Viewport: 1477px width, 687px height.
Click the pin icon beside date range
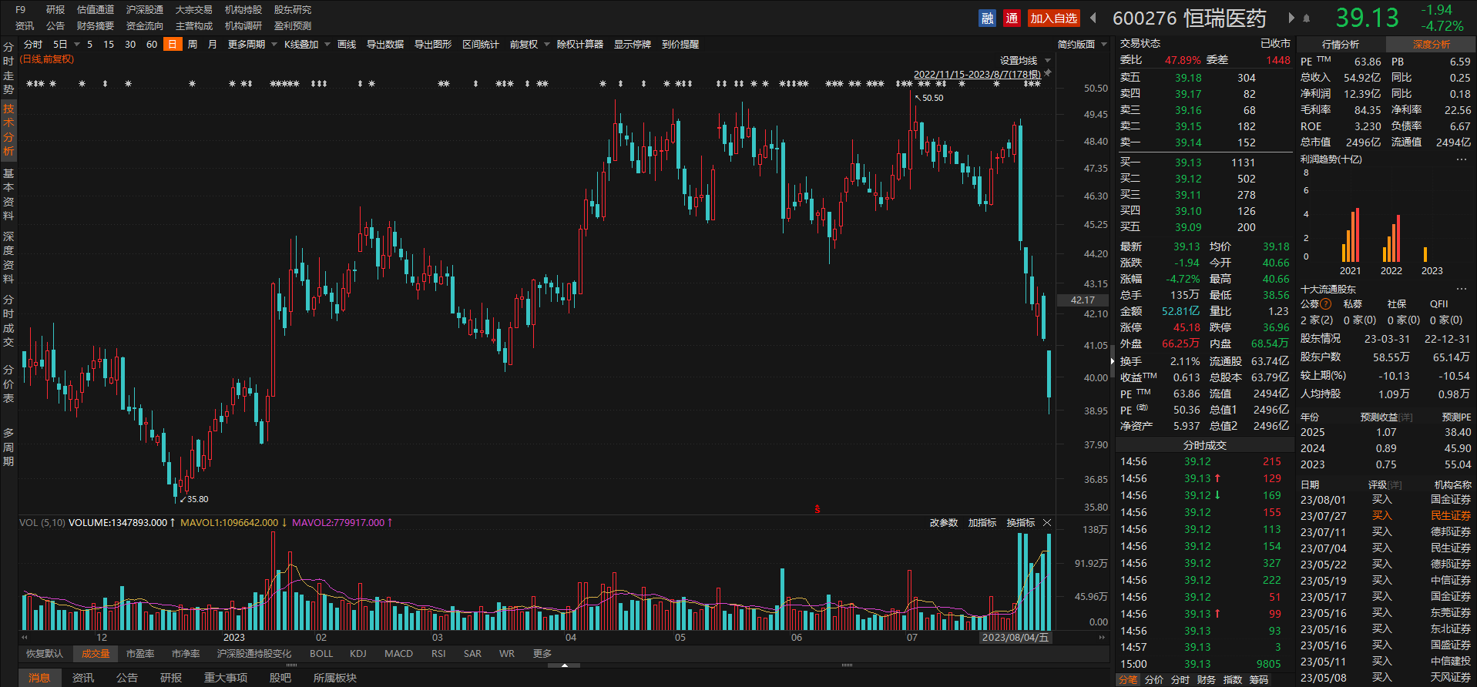pyautogui.click(x=1048, y=73)
